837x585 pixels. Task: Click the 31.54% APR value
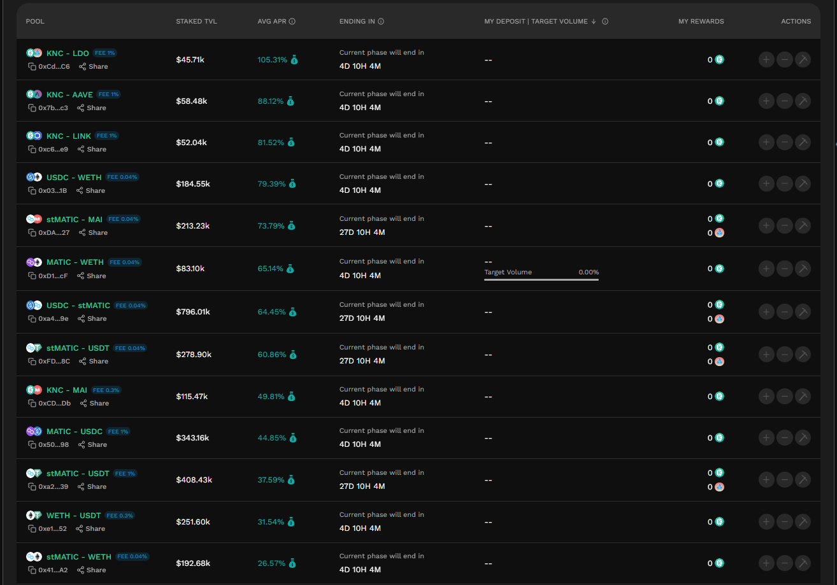[271, 522]
